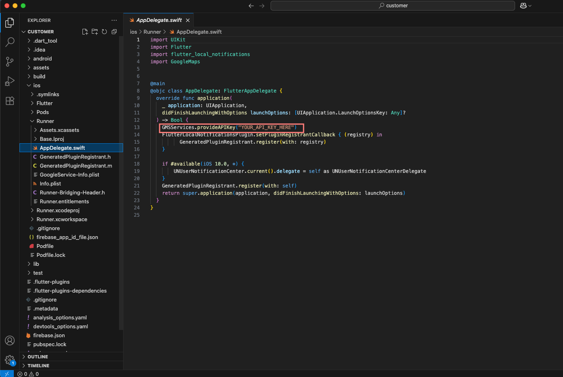Open the Accounts menu icon
The image size is (563, 377).
coord(10,340)
